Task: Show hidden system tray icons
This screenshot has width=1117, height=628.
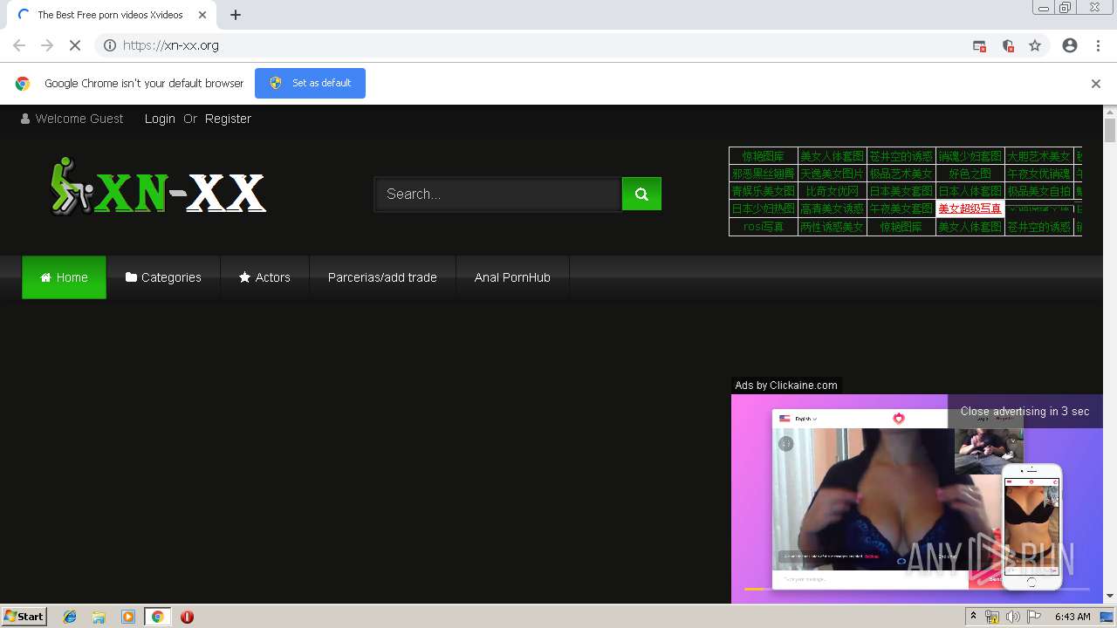Action: (x=973, y=617)
